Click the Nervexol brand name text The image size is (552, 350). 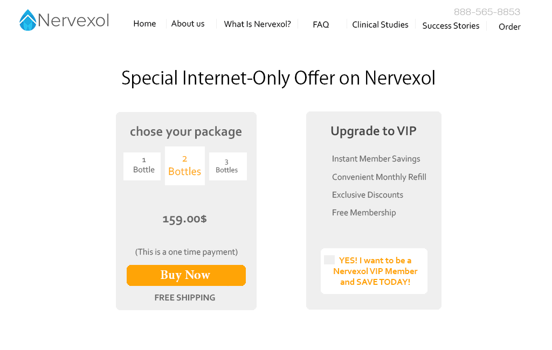click(x=73, y=21)
